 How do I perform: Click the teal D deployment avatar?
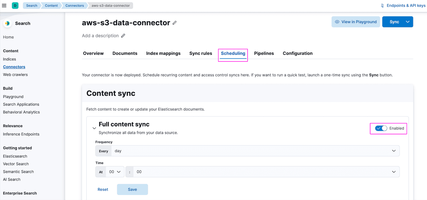coord(15,6)
